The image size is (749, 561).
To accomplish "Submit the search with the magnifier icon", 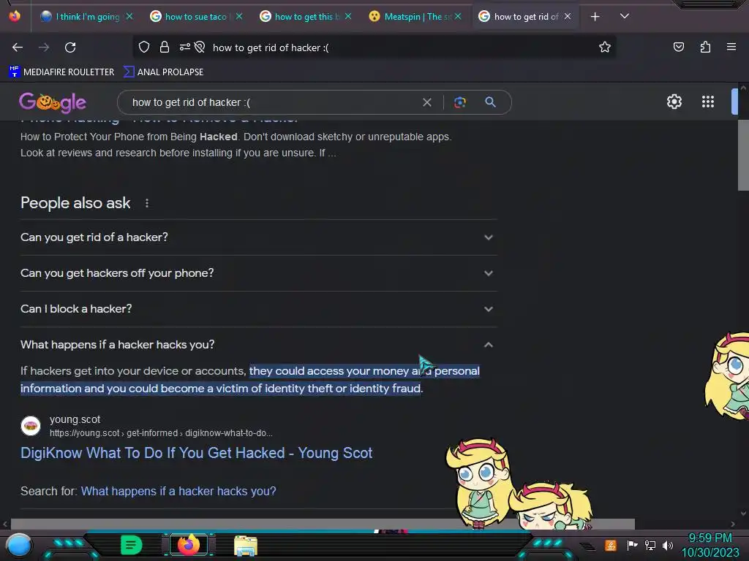I will (x=490, y=102).
